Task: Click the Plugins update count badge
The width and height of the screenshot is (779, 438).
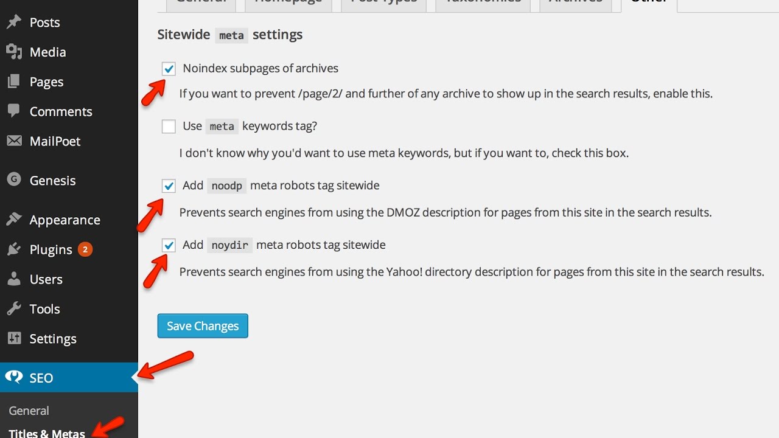Action: pyautogui.click(x=85, y=249)
